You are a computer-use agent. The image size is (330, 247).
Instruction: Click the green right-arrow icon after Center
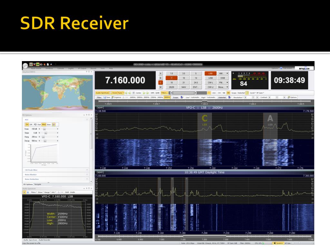coord(144,93)
